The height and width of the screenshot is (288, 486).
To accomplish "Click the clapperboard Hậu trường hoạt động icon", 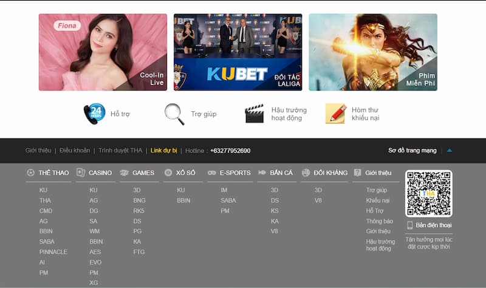I will [254, 114].
